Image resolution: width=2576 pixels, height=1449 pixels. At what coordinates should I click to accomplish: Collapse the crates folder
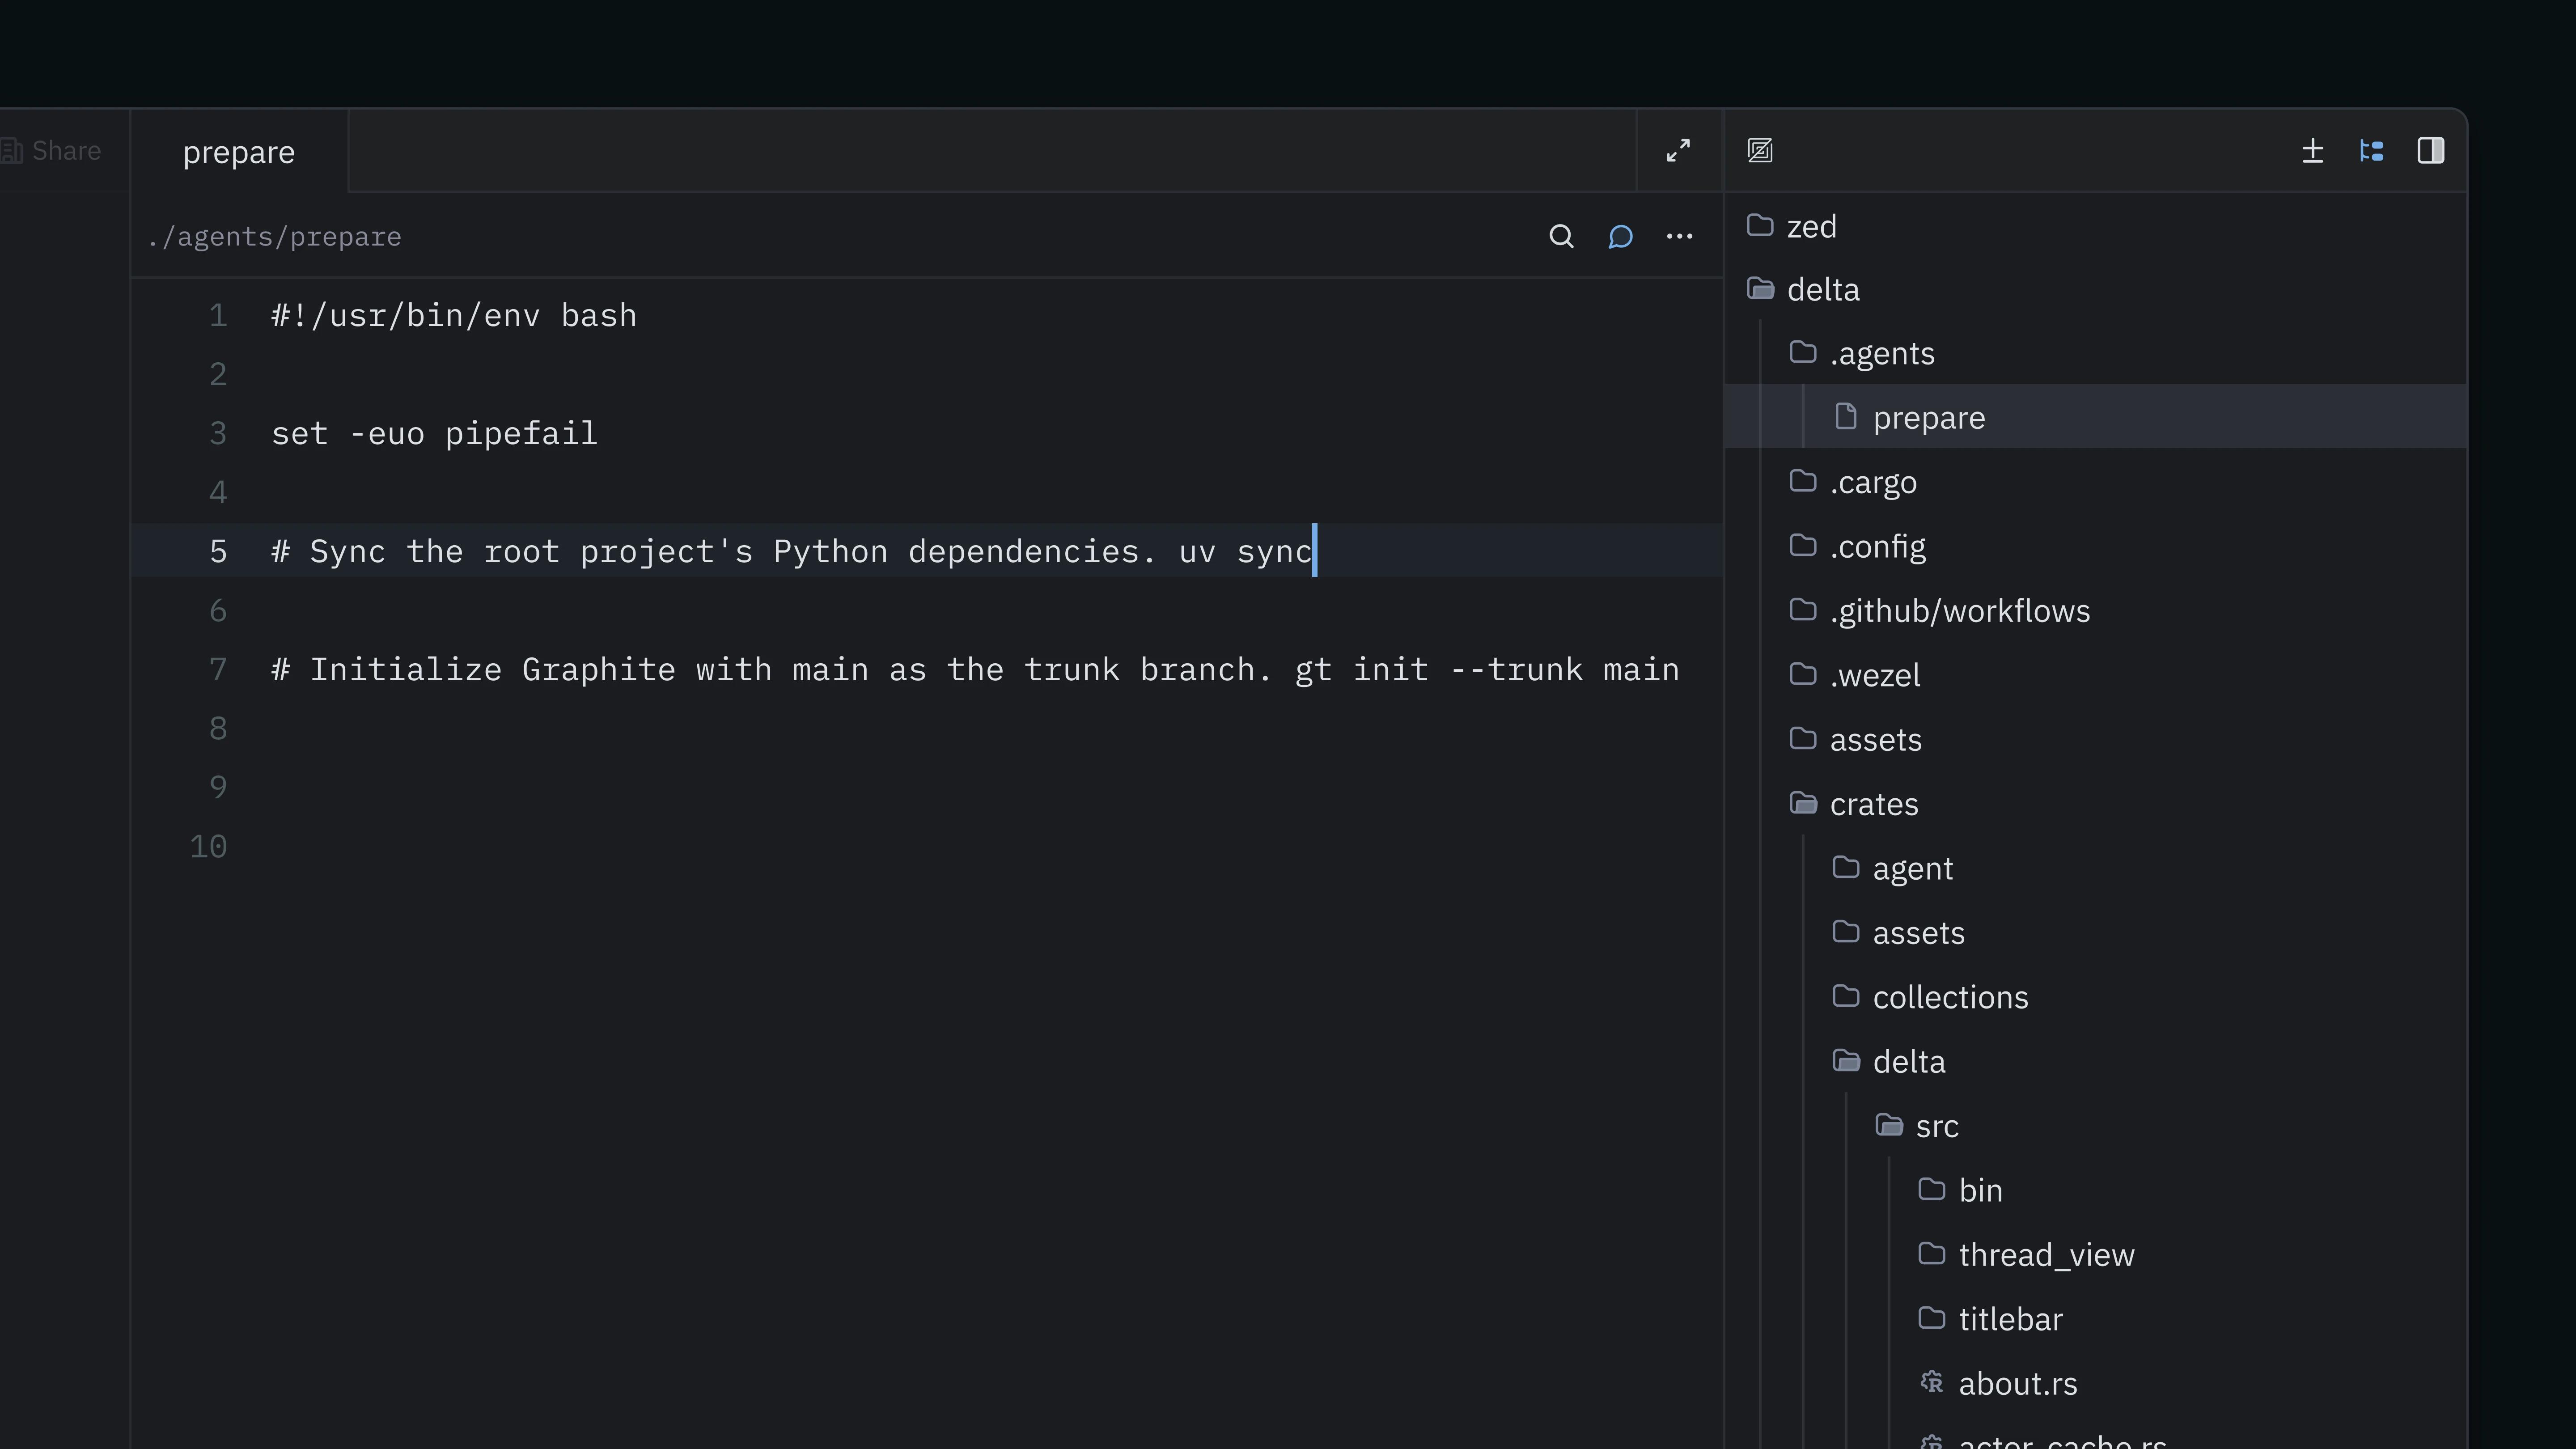(x=2096, y=805)
